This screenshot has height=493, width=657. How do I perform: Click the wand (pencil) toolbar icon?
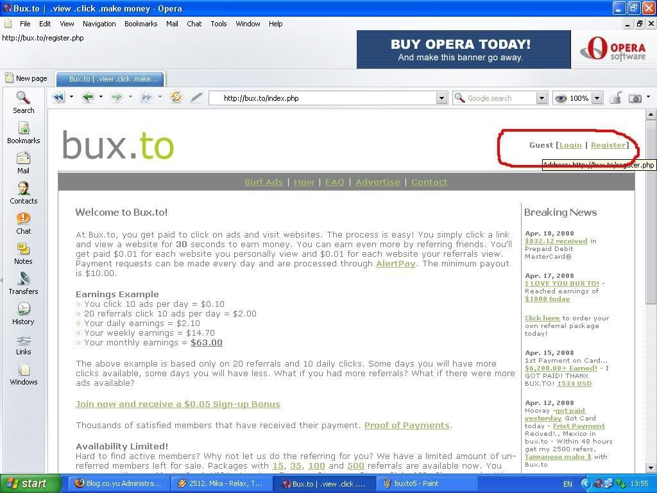click(x=196, y=98)
